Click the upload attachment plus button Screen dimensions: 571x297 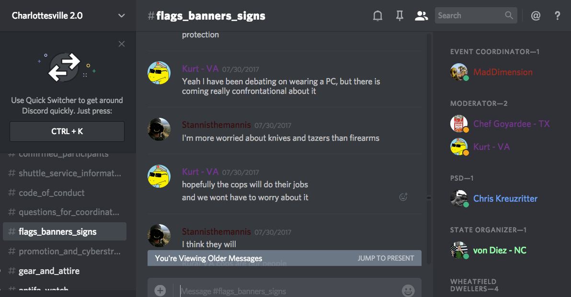pos(160,290)
